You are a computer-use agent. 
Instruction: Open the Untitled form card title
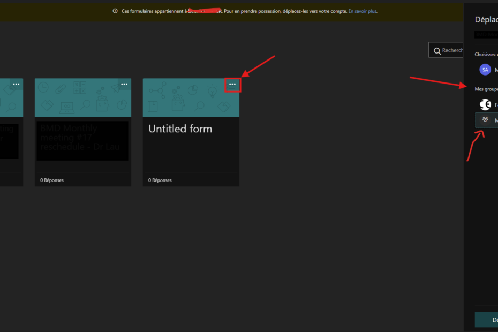(x=180, y=129)
